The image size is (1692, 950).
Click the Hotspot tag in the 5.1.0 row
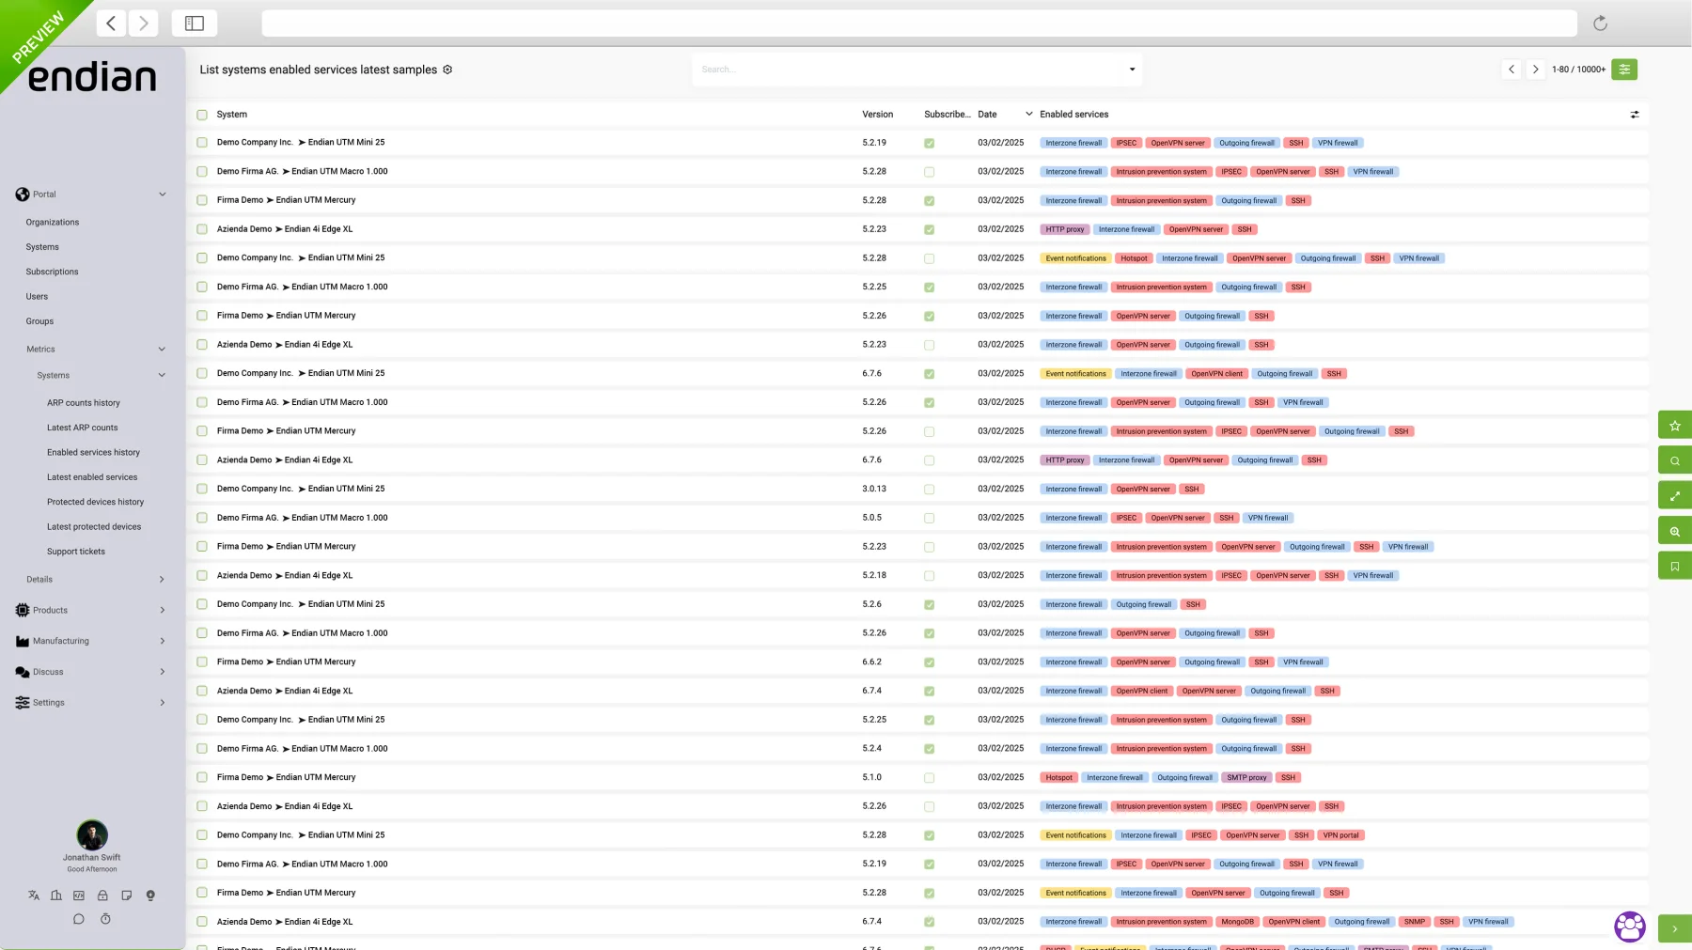coord(1059,778)
